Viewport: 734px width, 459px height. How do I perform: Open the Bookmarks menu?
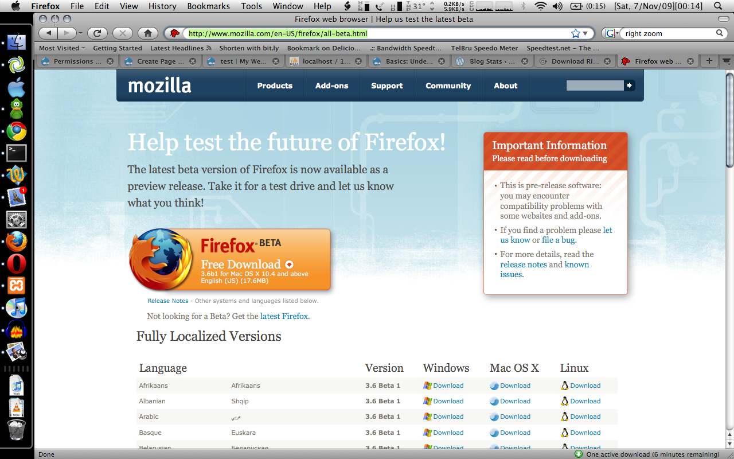coord(208,6)
